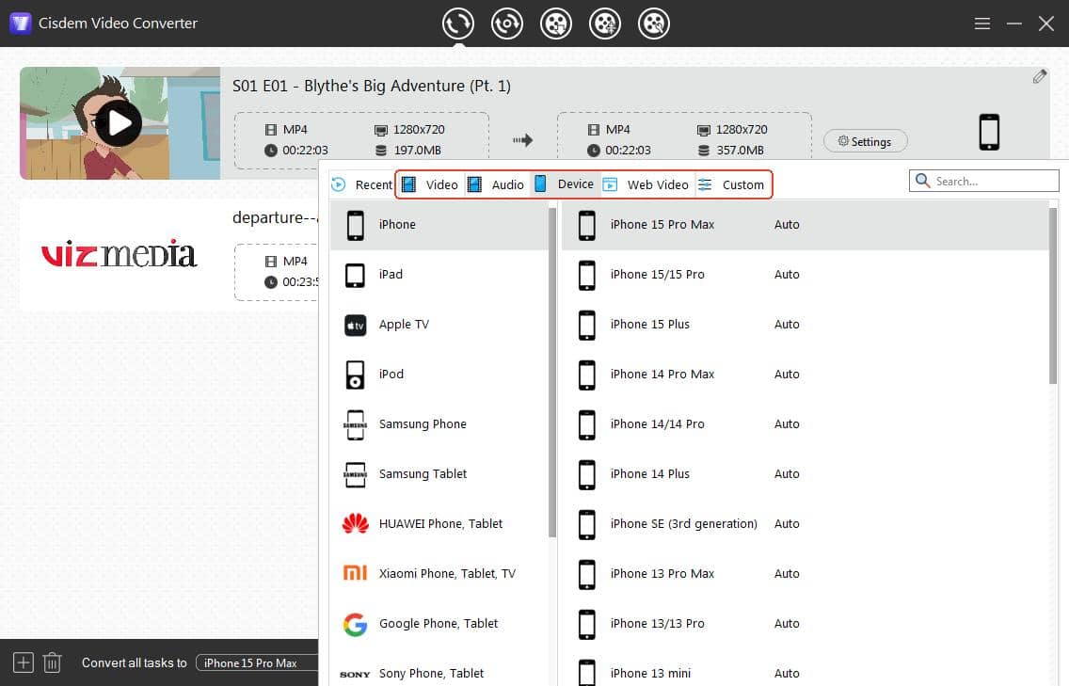Viewport: 1069px width, 686px height.
Task: Click the trash icon to delete tasks
Action: pos(53,662)
